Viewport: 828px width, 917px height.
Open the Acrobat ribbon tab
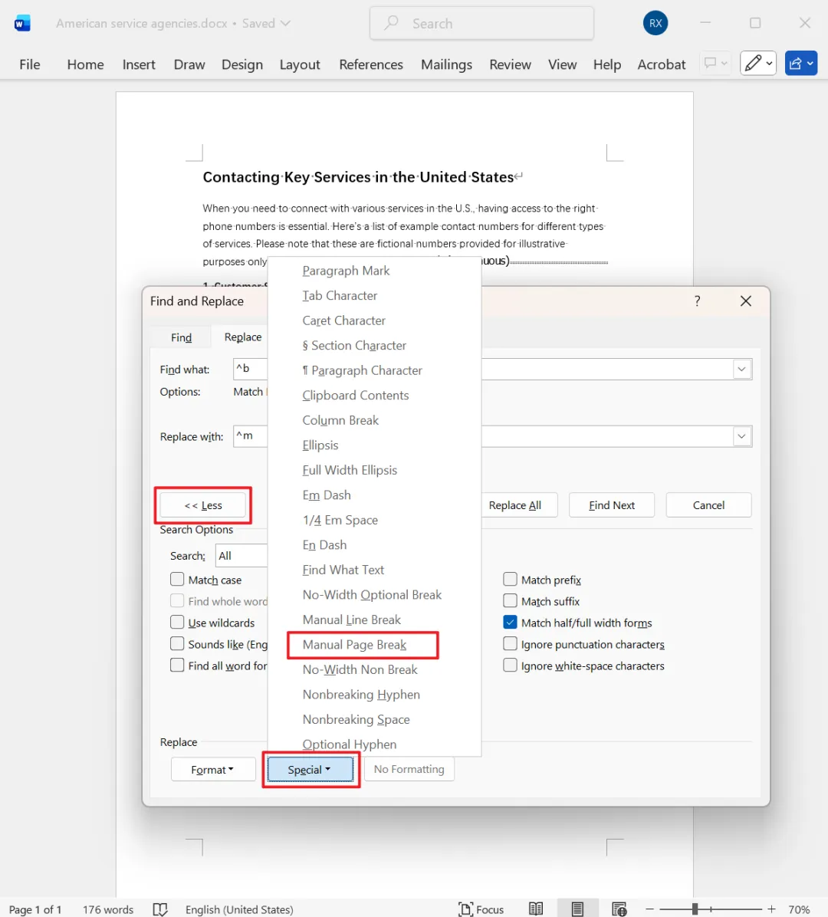pyautogui.click(x=662, y=64)
